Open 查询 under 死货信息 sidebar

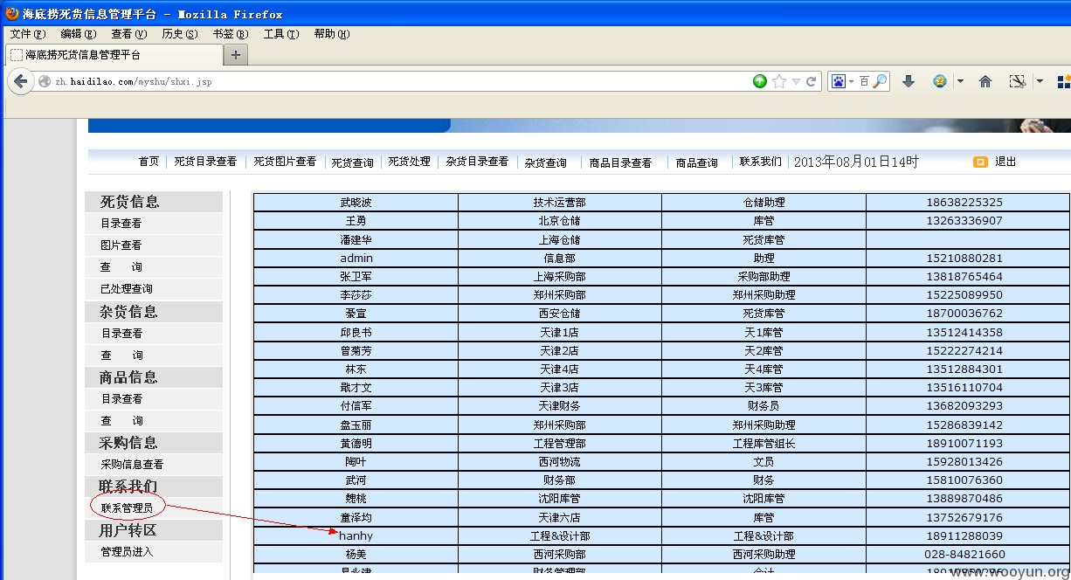121,267
